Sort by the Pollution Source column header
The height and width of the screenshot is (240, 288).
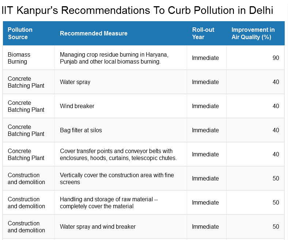[x=29, y=33]
